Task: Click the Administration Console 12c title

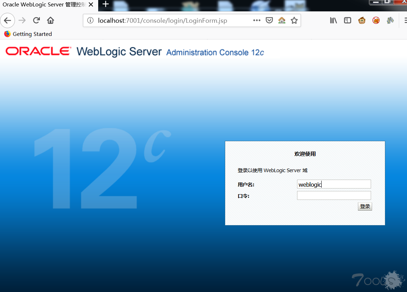Action: (215, 52)
